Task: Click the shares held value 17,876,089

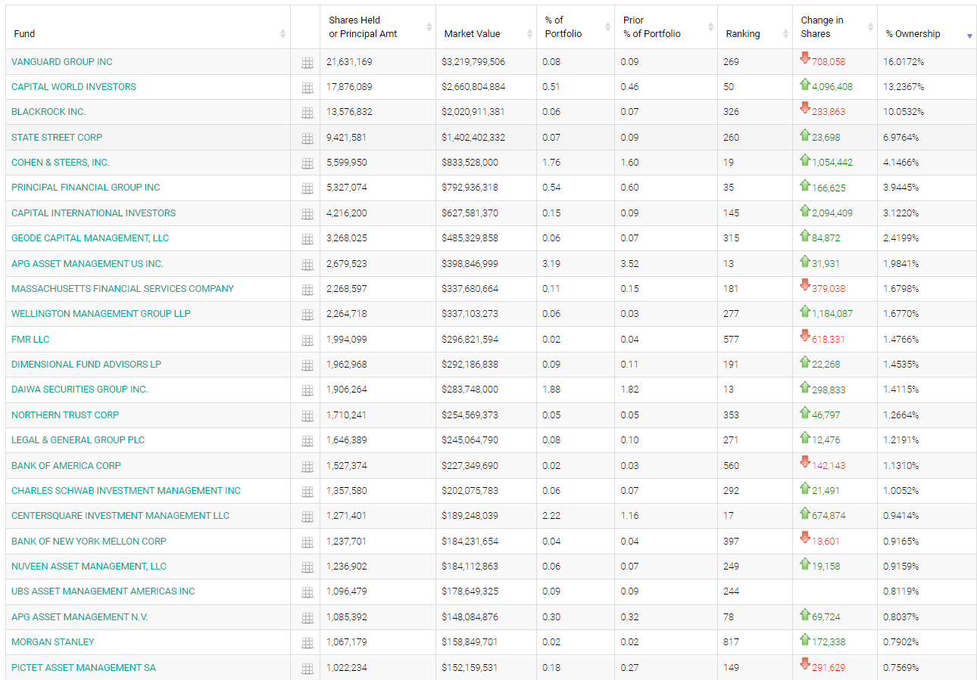Action: [349, 87]
